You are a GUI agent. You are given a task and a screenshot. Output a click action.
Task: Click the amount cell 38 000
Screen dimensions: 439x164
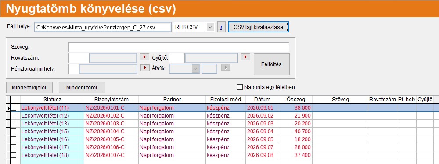click(295, 108)
